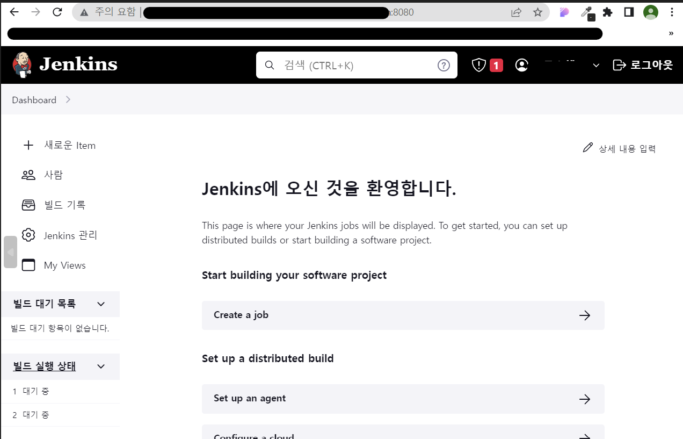The image size is (683, 439).
Task: Expand the user menu dropdown arrow
Action: (x=596, y=66)
